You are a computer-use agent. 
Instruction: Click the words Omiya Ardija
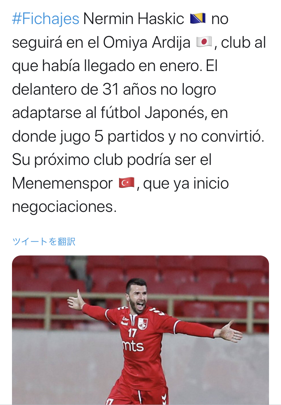[146, 42]
